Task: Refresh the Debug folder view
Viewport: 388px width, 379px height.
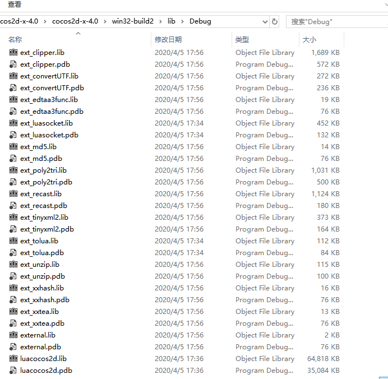Action: (274, 21)
